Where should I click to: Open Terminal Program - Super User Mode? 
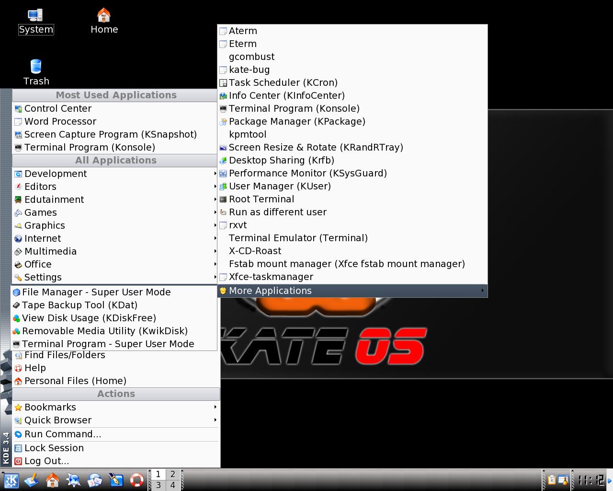click(114, 344)
